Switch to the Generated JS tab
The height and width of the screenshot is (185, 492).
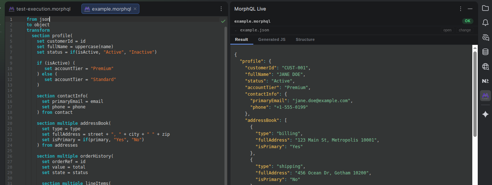coord(272,39)
